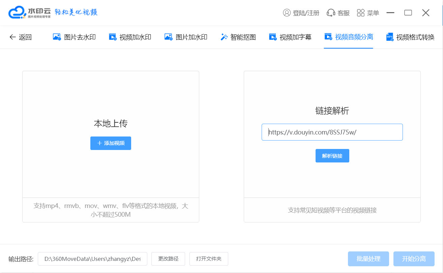This screenshot has width=443, height=273.
Task: Maximize the 水印云 window
Action: point(408,13)
